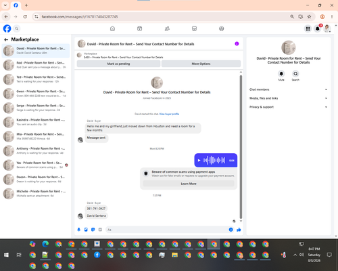Click More Options button
Image resolution: width=338 pixels, height=271 pixels.
pyautogui.click(x=201, y=64)
